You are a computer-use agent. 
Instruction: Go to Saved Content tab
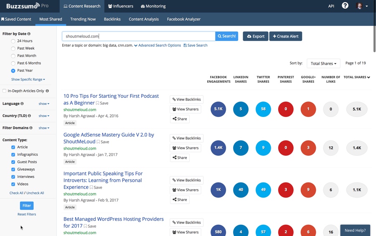[16, 19]
